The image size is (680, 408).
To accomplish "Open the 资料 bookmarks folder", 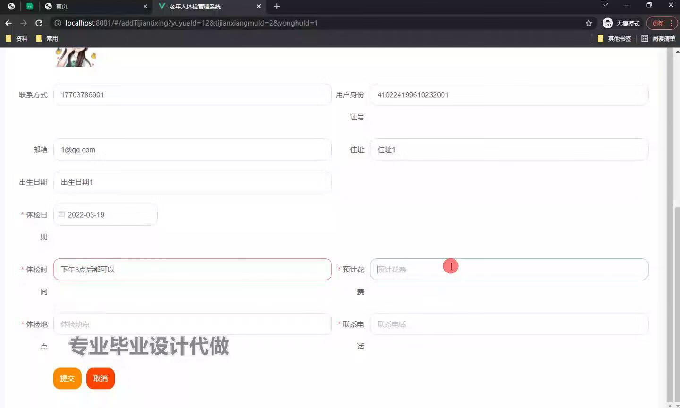I will 17,39.
